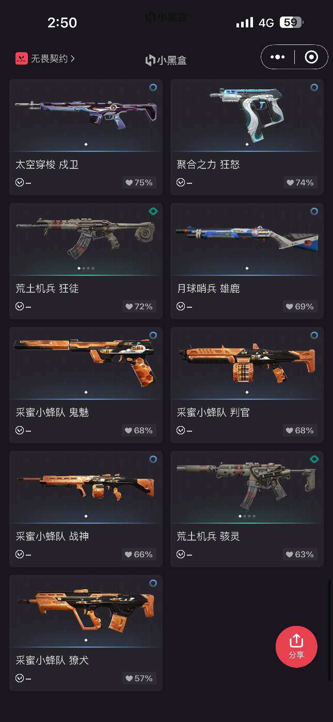Click the variant dots under 荒土机兵 骇灵 image

coord(247,516)
